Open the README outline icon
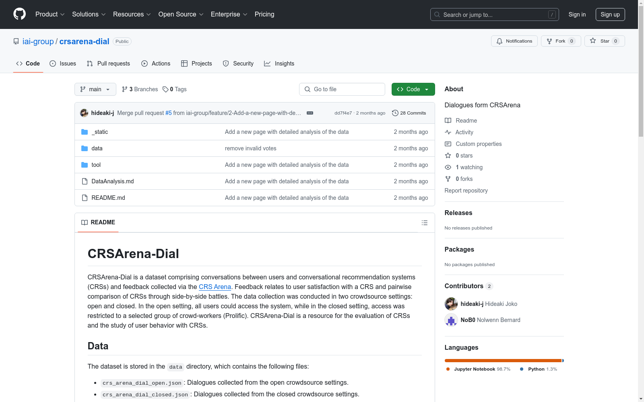Image resolution: width=644 pixels, height=402 pixels. [425, 223]
